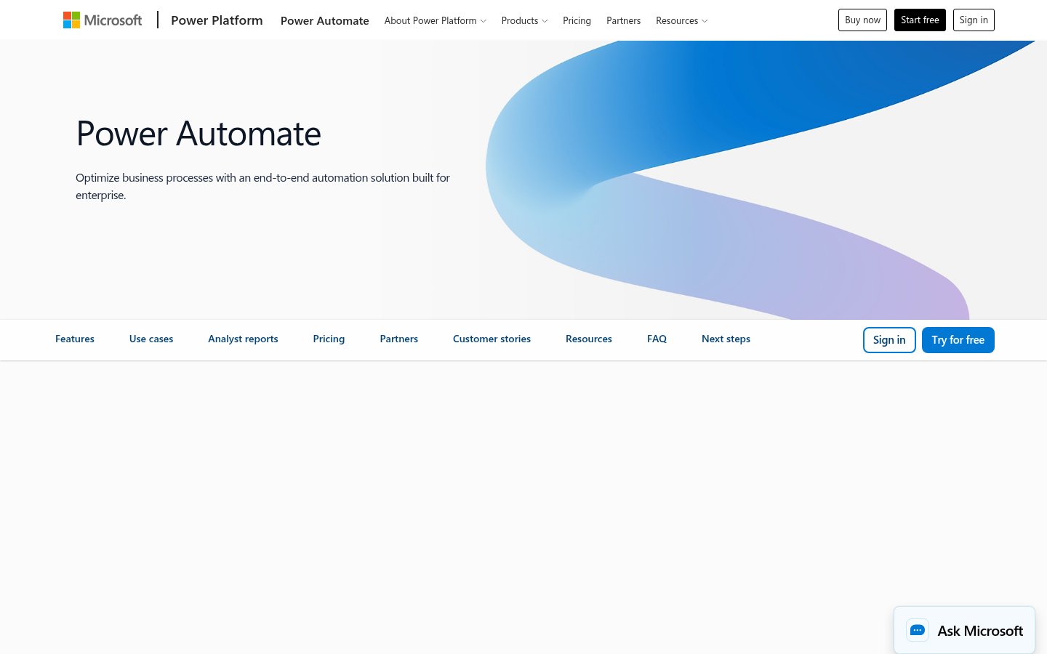Open the Power Platform home link

coord(217,20)
